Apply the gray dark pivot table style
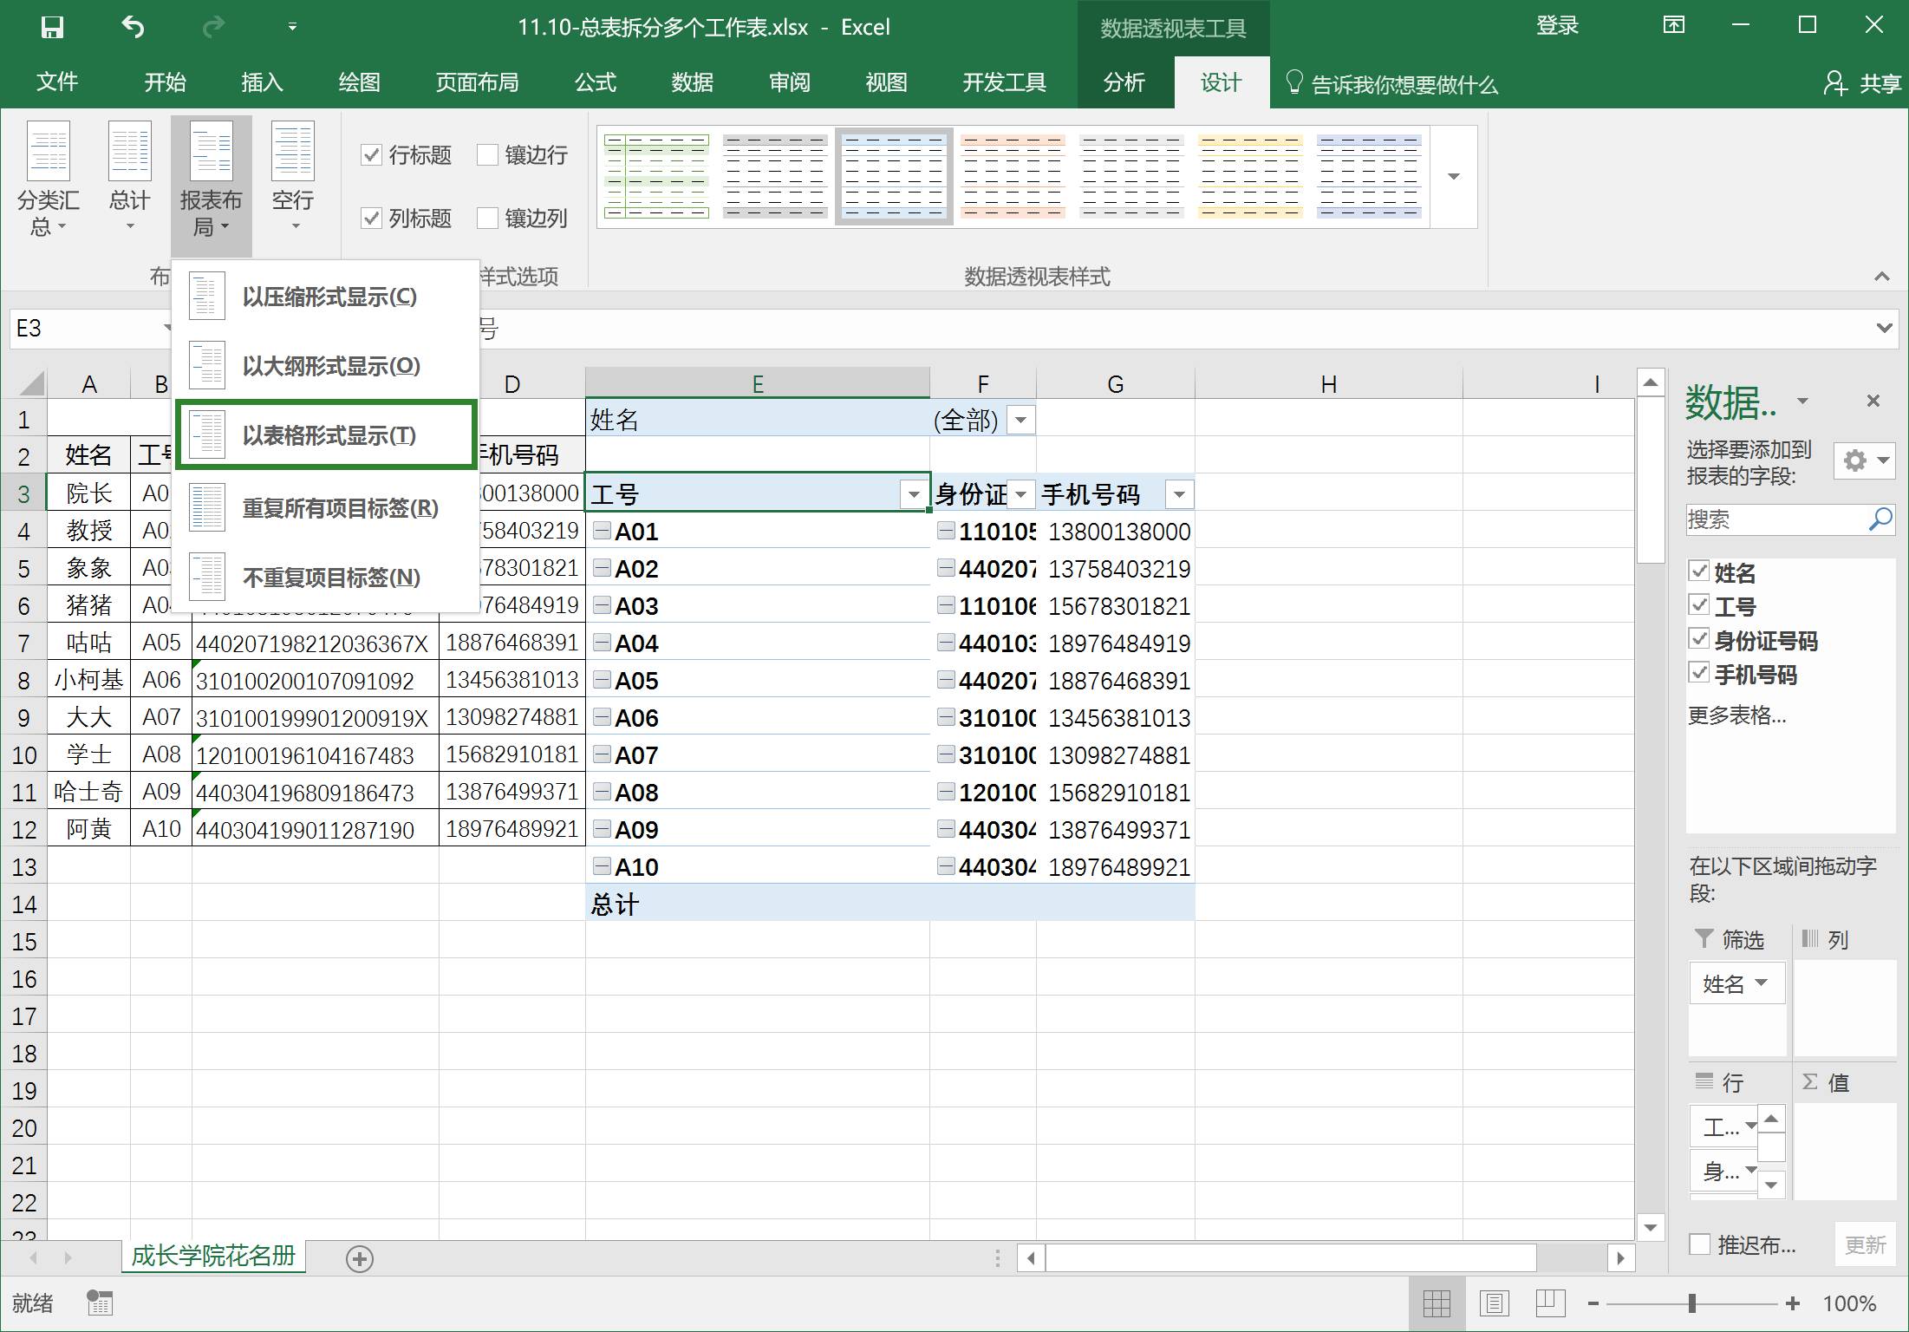The height and width of the screenshot is (1332, 1909). point(775,176)
